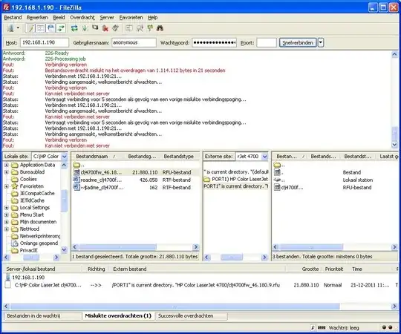Expand the NetHood folder

7,229
